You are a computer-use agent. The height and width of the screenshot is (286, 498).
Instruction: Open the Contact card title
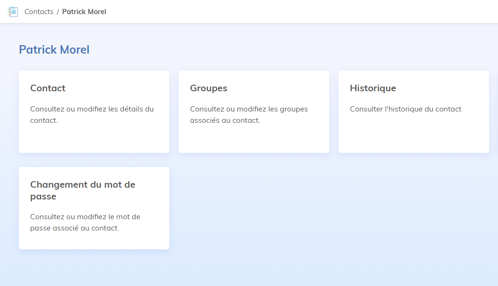click(48, 88)
